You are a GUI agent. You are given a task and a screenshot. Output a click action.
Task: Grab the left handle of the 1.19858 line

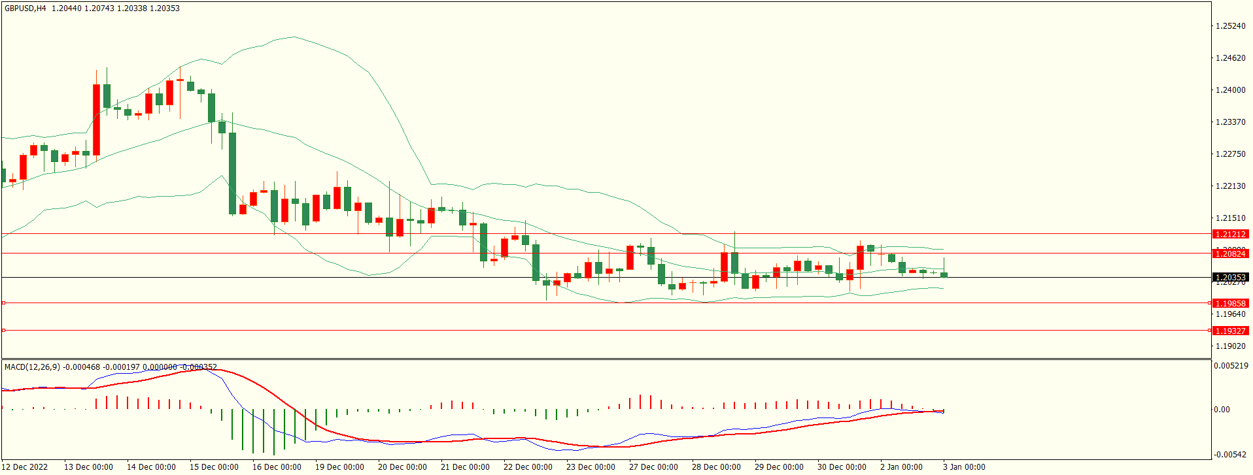pyautogui.click(x=3, y=303)
